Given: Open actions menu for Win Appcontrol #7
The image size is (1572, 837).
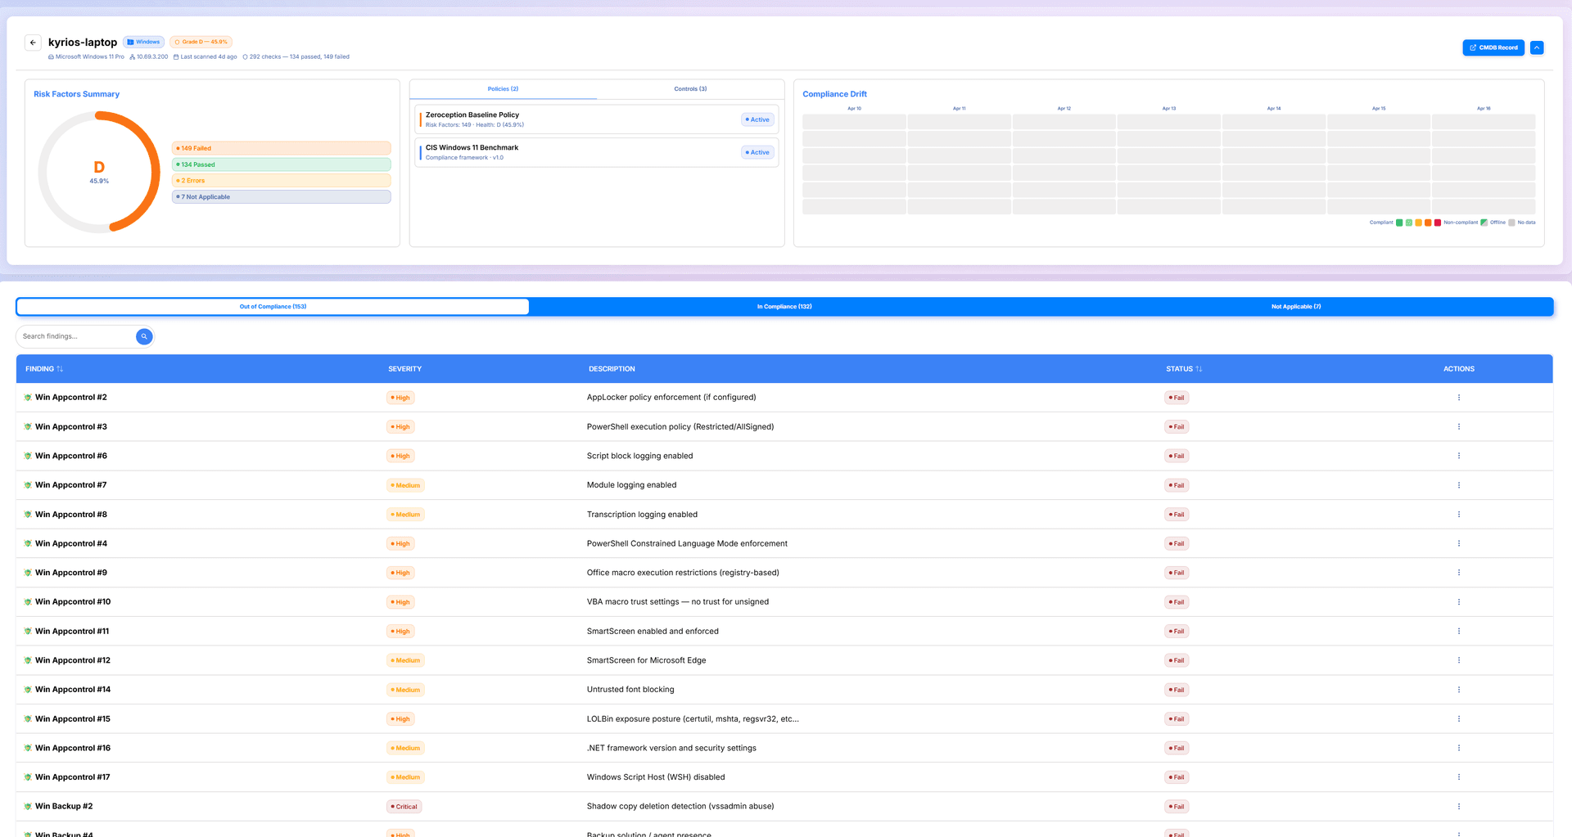Looking at the screenshot, I should pos(1458,485).
